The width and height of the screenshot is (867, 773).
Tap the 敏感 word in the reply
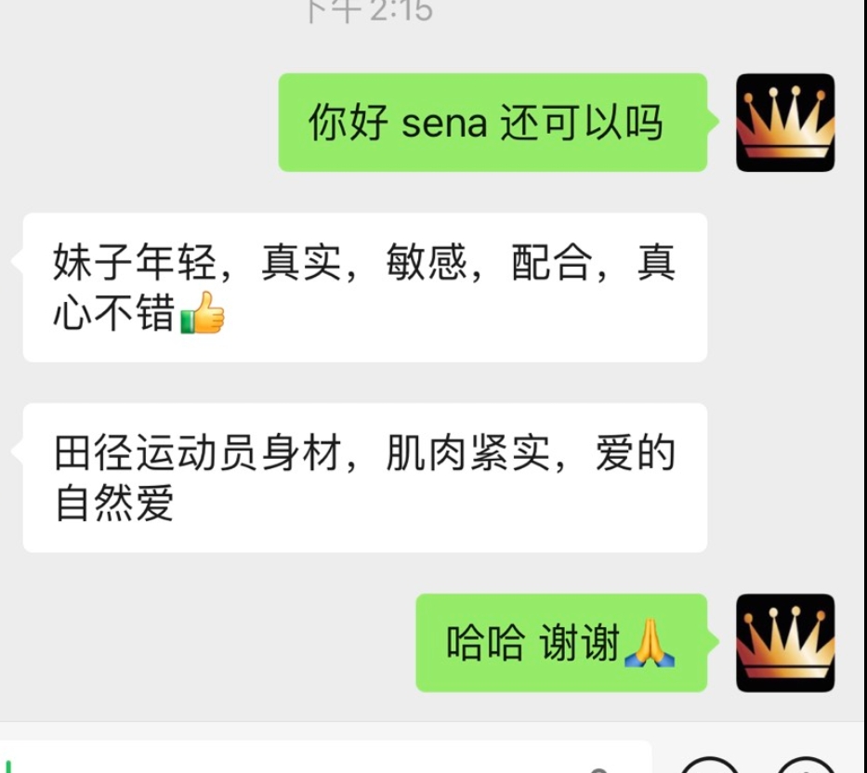pos(427,262)
